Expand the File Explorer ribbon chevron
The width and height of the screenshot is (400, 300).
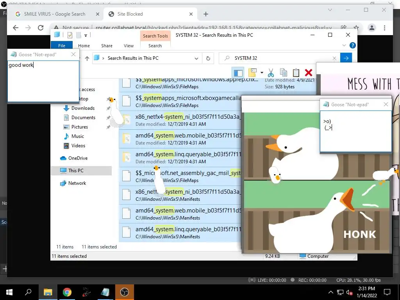(344, 45)
